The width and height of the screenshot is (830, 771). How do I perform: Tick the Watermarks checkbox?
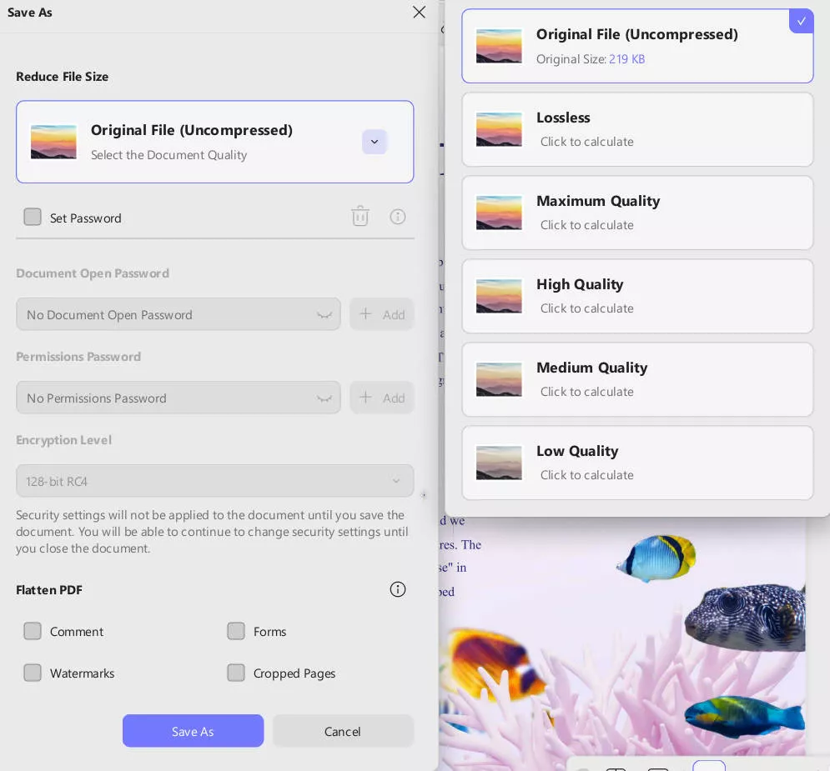33,673
